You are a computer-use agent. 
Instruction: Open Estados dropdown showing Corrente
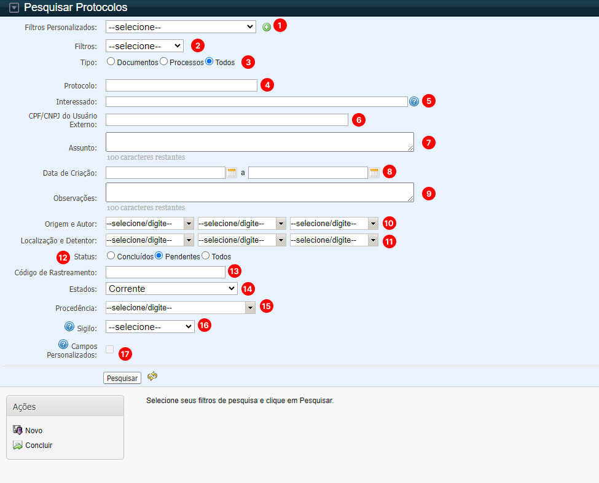click(x=171, y=288)
